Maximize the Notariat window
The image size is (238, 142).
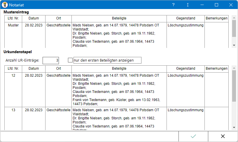(x=216, y=5)
